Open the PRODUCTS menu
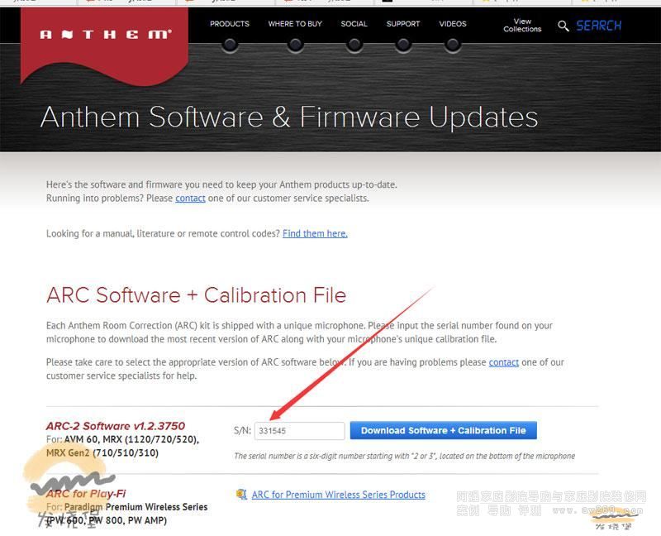661x536 pixels. (230, 24)
